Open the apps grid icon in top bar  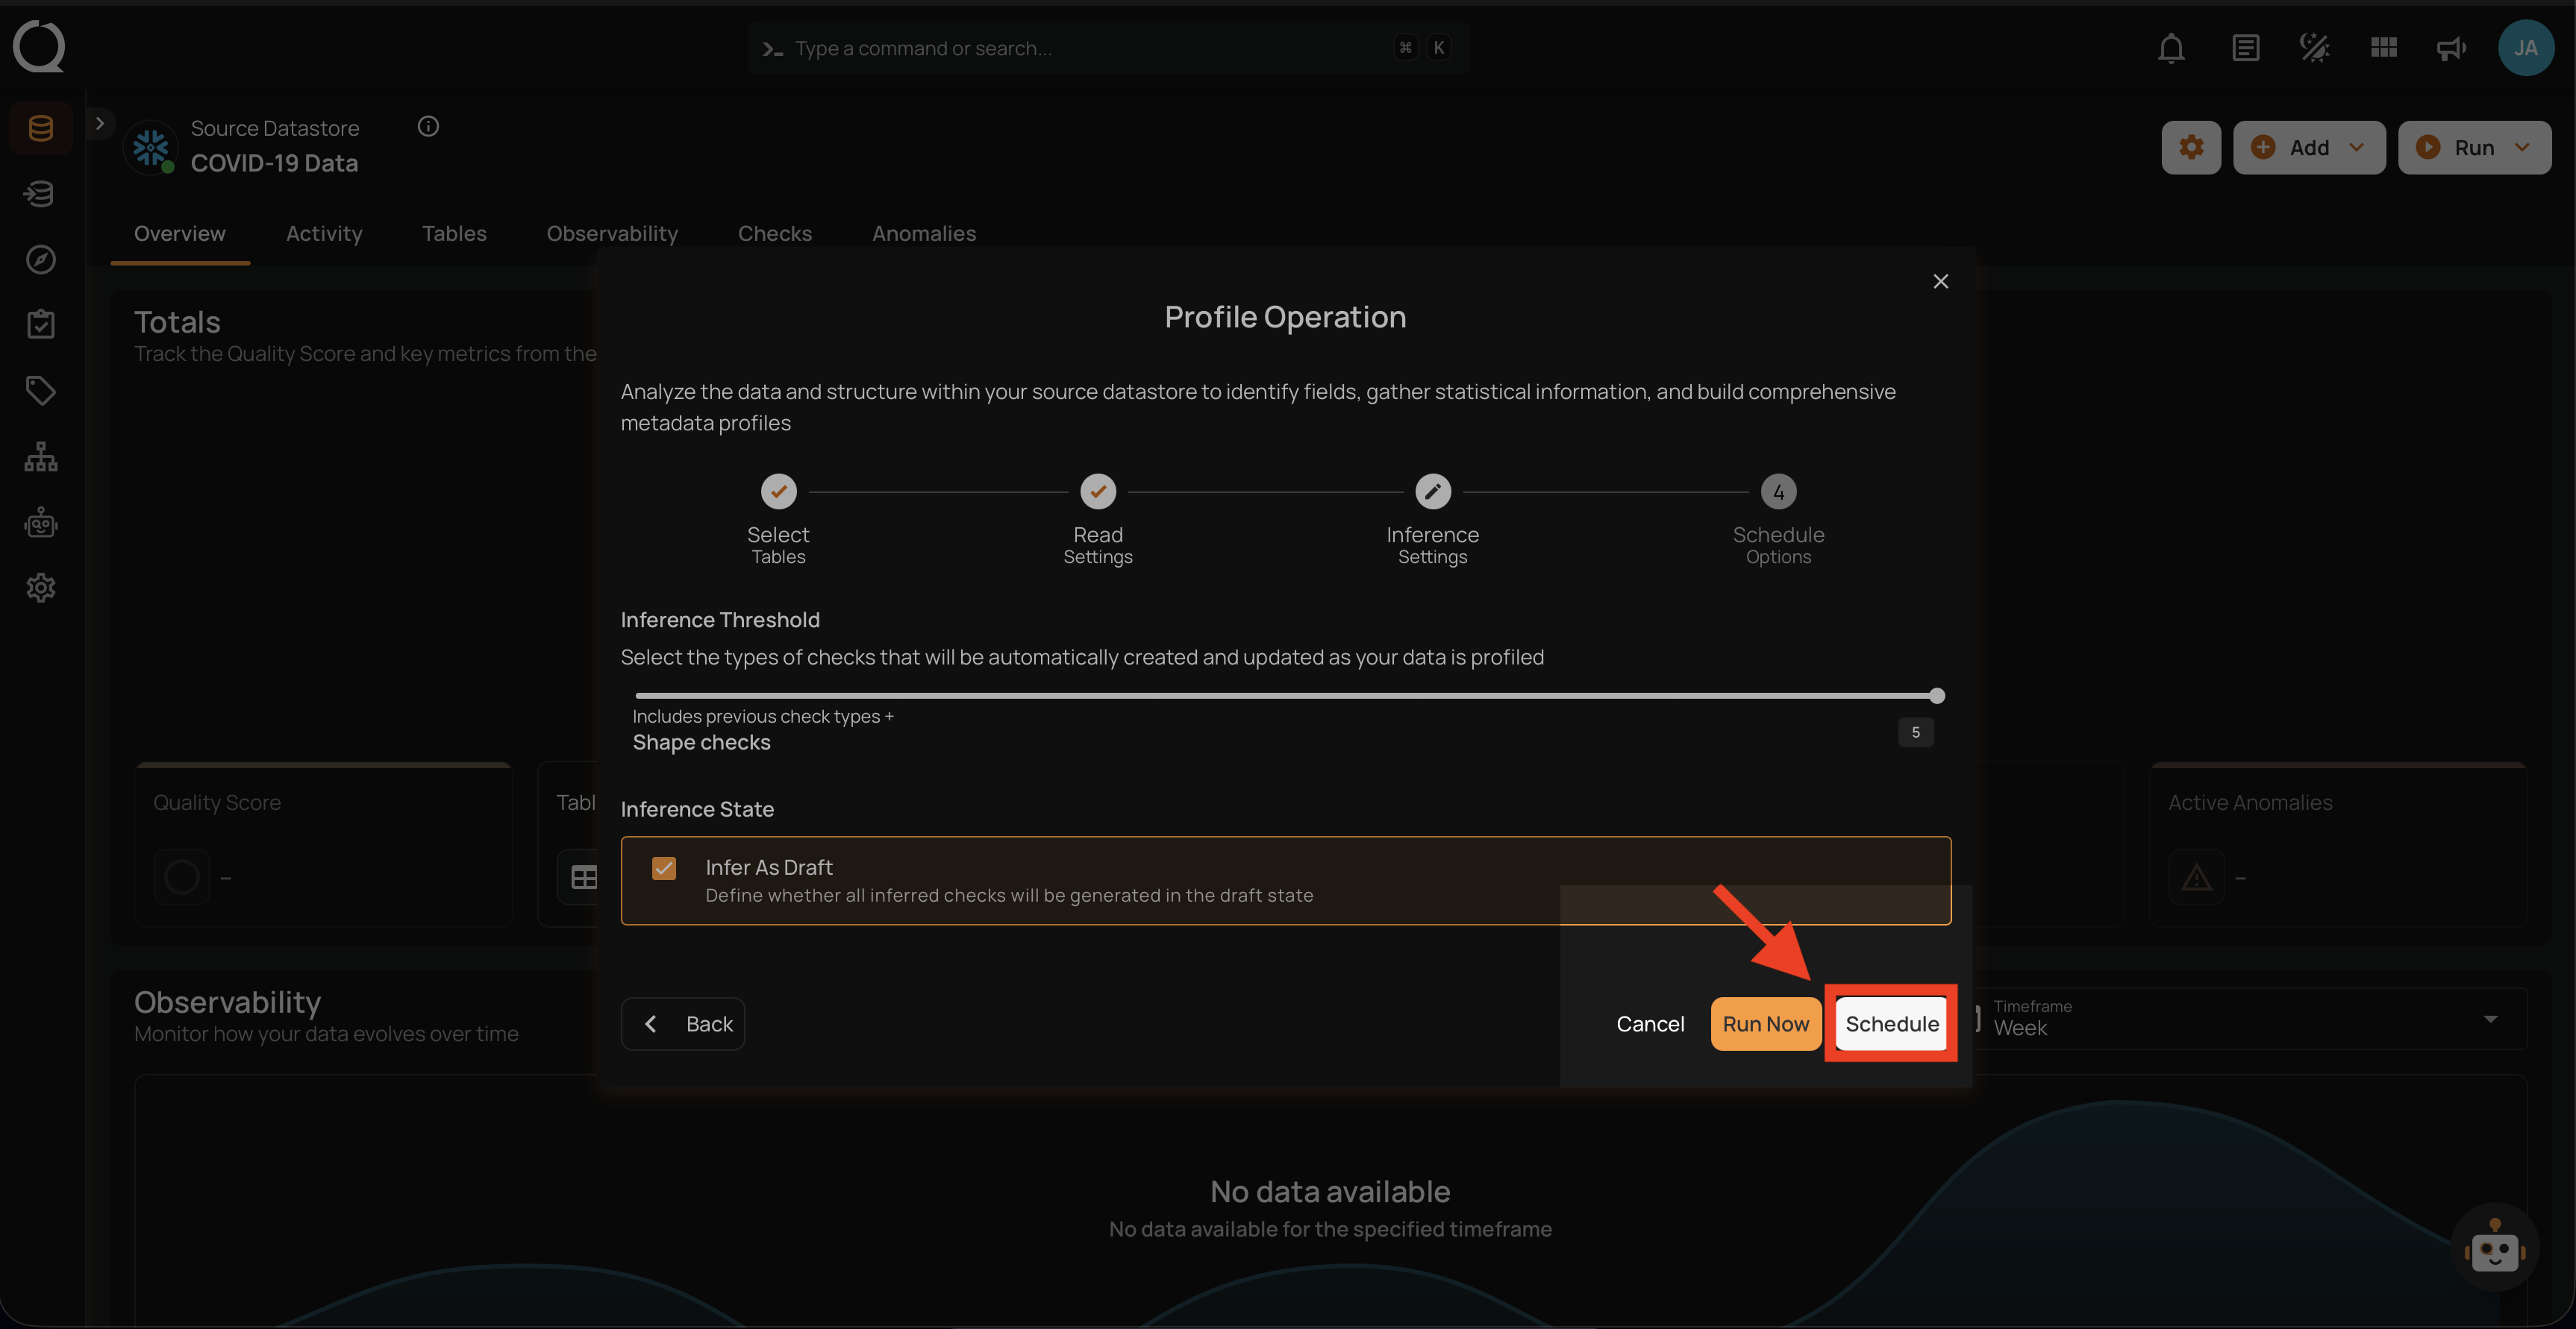[2382, 47]
